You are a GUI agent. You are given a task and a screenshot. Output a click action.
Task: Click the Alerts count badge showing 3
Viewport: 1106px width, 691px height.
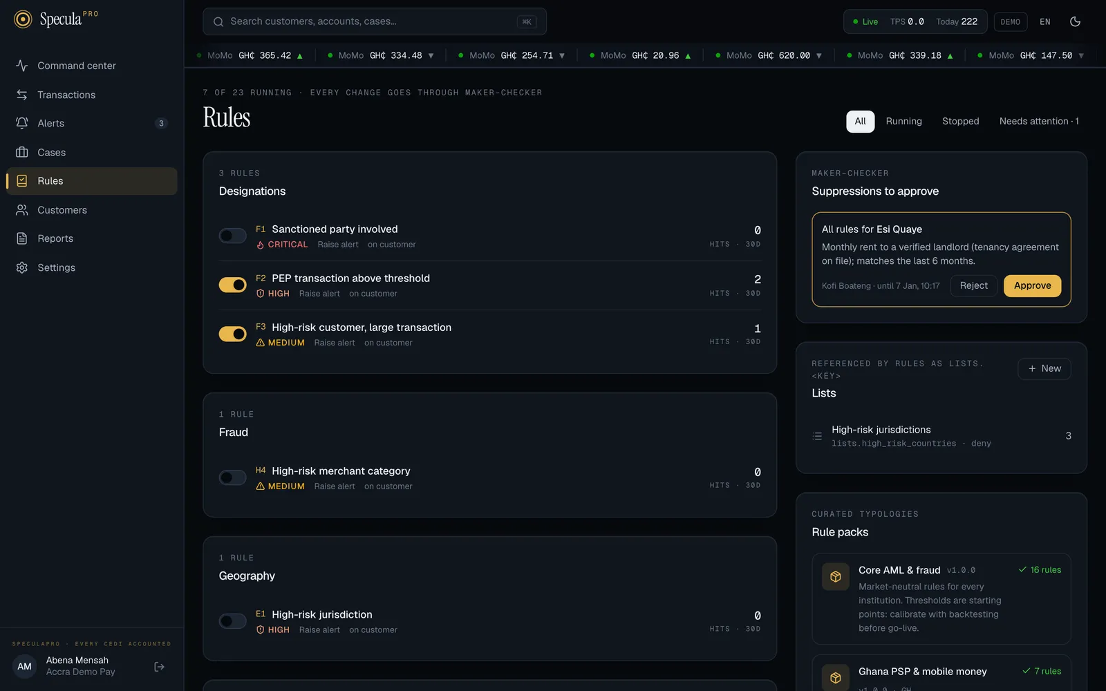click(161, 123)
